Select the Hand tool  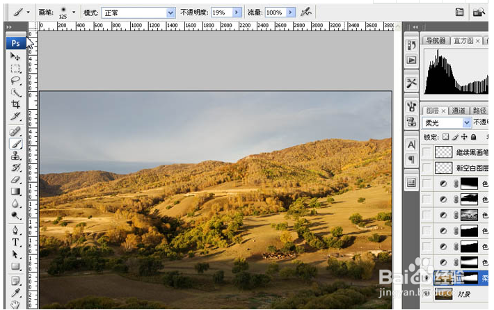(15, 304)
